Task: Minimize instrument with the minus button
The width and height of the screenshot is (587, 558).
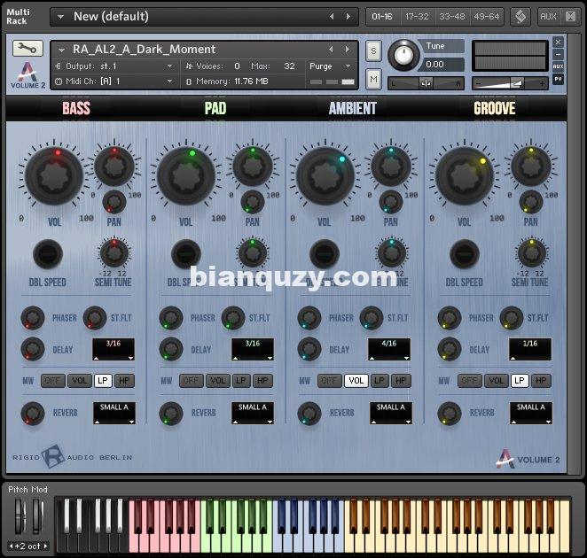Action: (x=558, y=54)
